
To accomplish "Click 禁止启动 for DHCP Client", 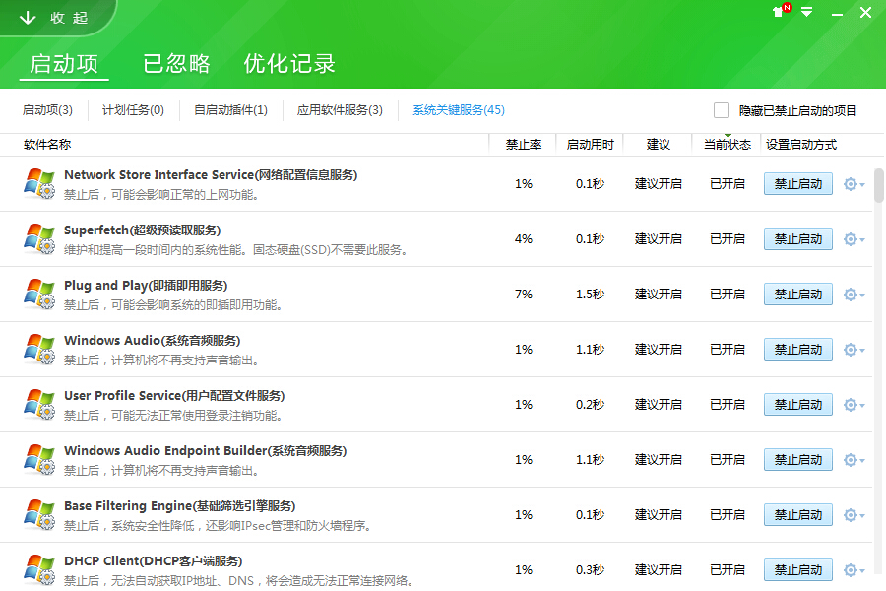I will pos(797,570).
